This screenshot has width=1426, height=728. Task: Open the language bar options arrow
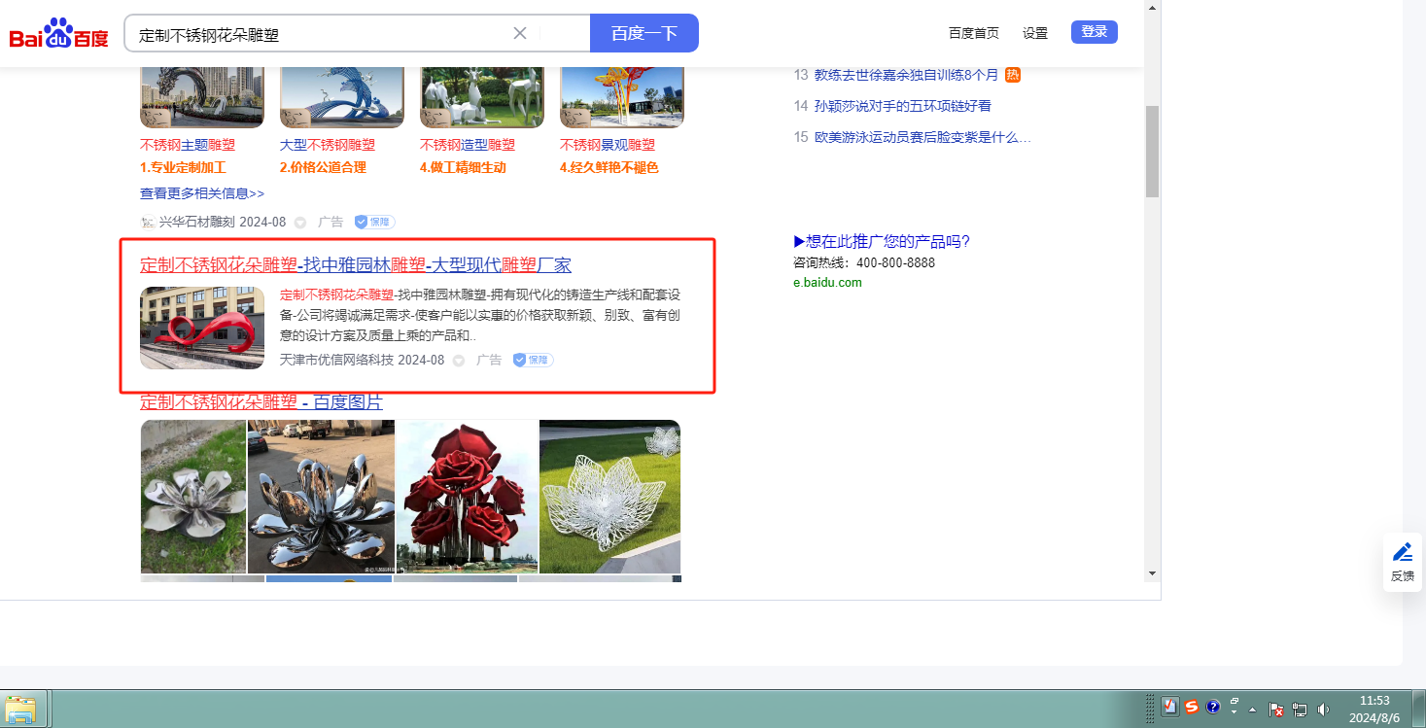(x=1235, y=713)
